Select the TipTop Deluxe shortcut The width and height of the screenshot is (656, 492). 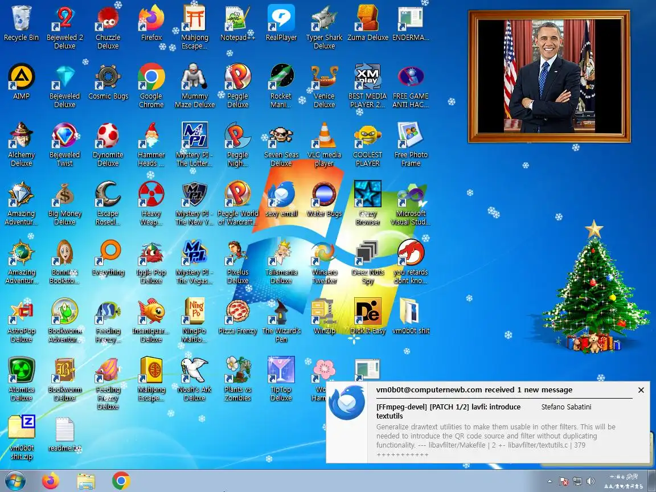pos(281,379)
